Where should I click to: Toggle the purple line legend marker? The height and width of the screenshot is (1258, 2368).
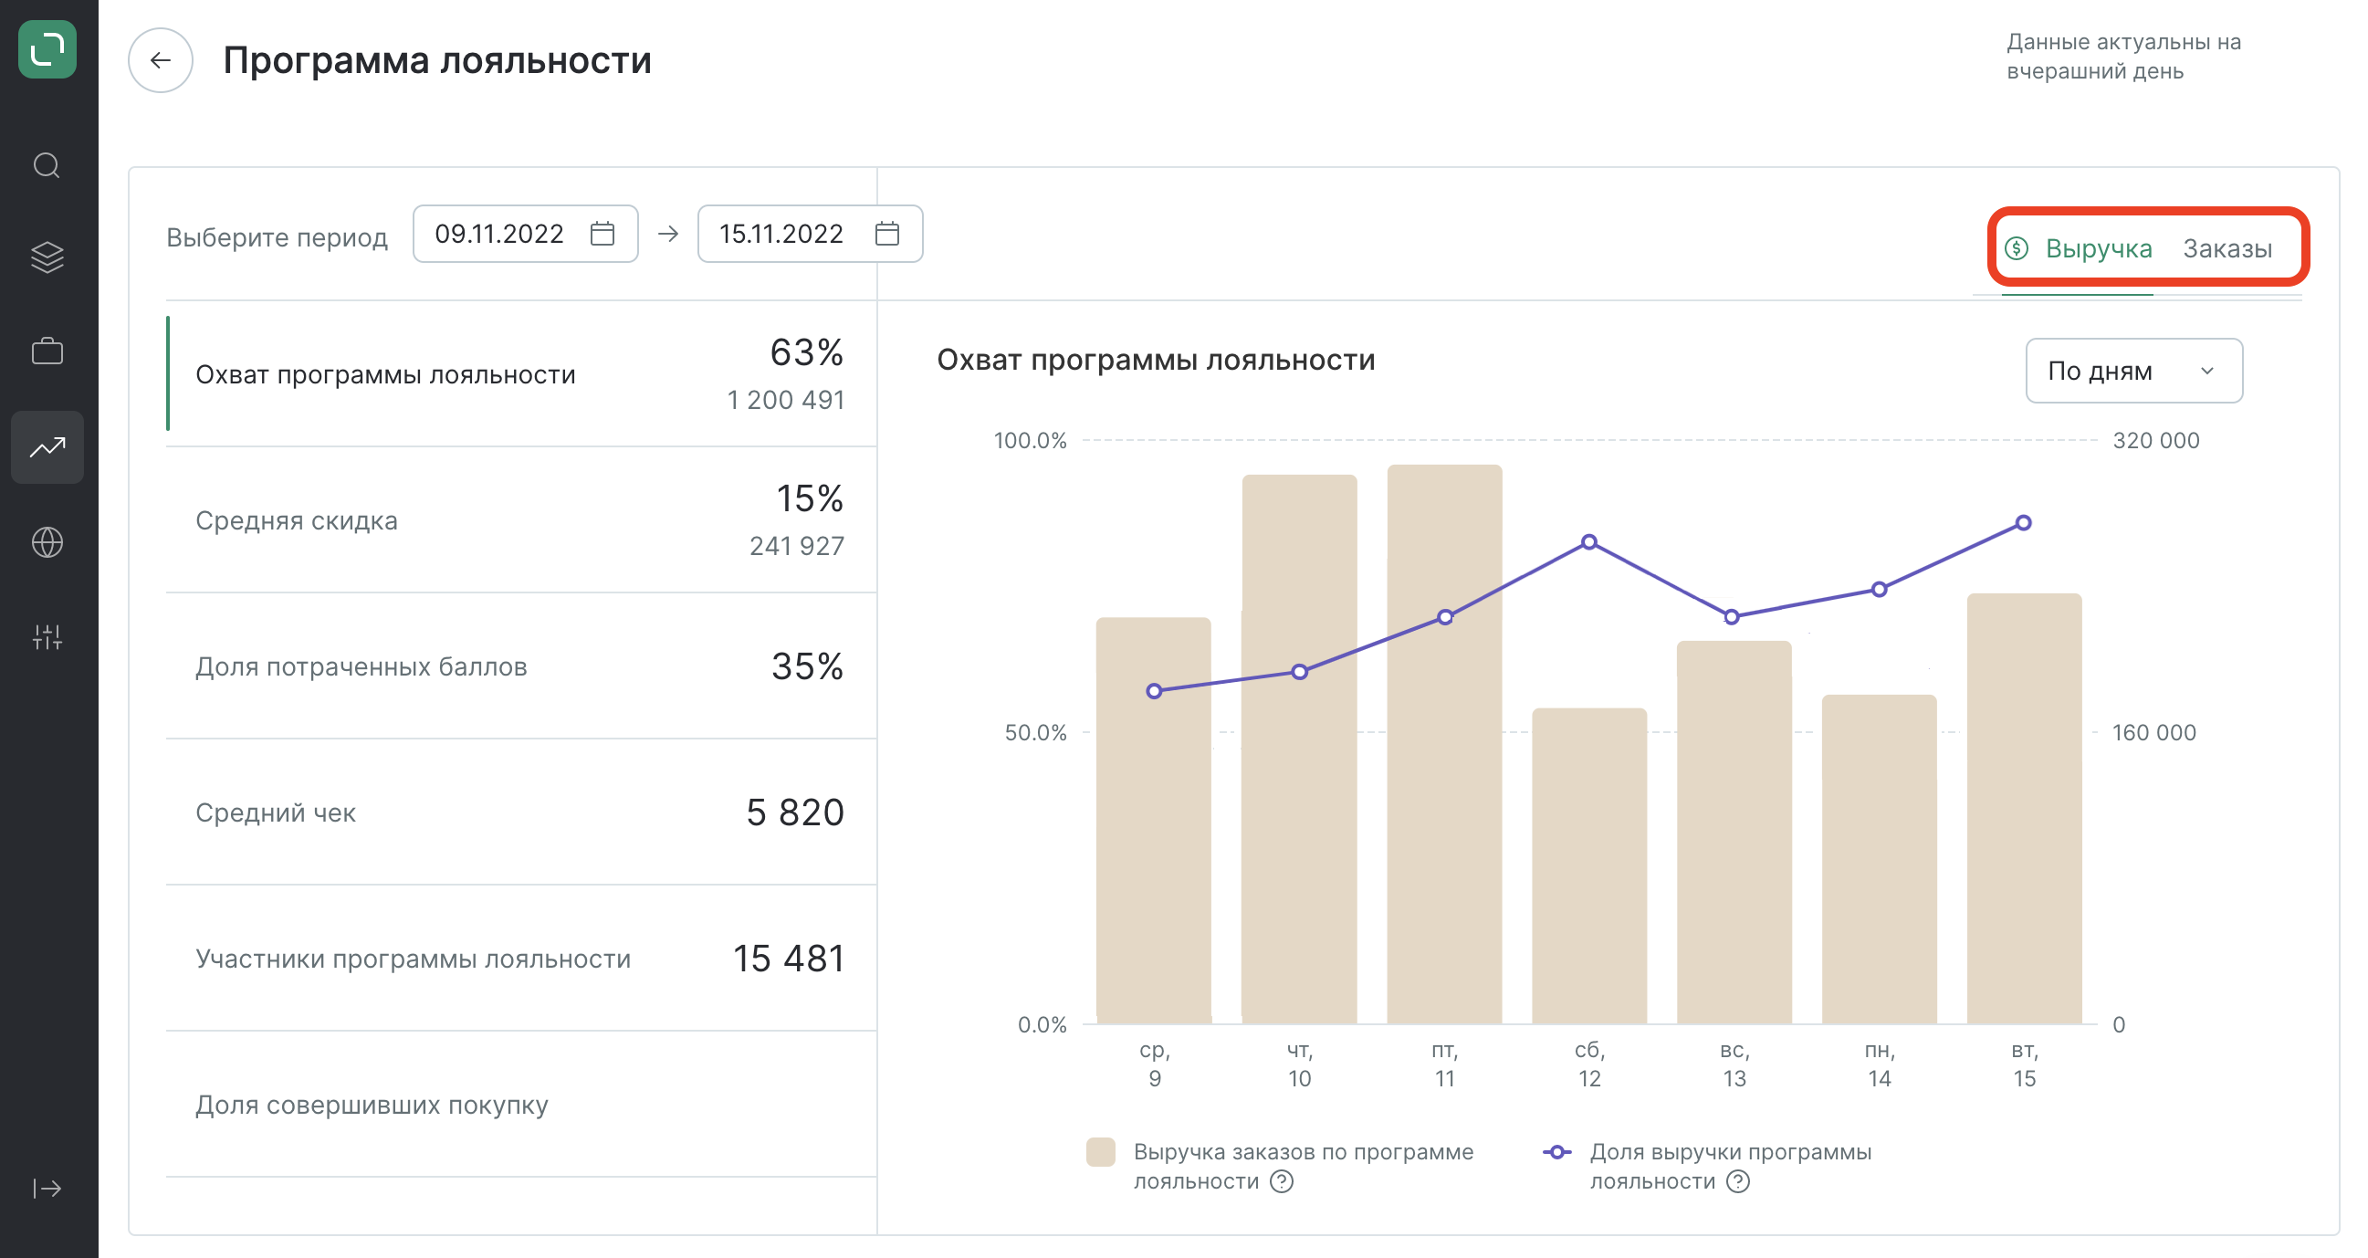1557,1152
